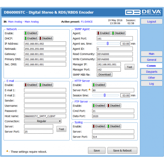This screenshot has height=164, width=164.
Task: Click the IP Address field
Action: tap(45, 44)
